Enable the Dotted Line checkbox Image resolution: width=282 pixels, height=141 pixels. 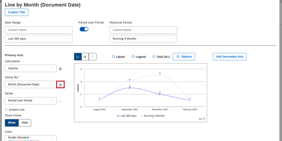coord(6,109)
